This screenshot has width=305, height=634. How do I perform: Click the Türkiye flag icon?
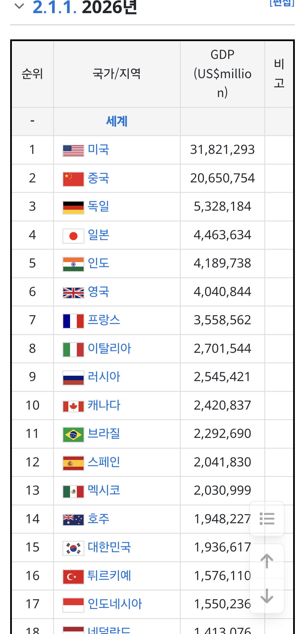73,577
